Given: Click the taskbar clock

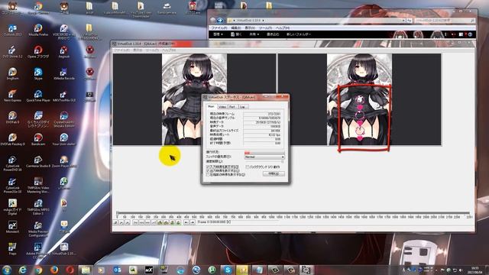Looking at the screenshot, I should (475, 270).
